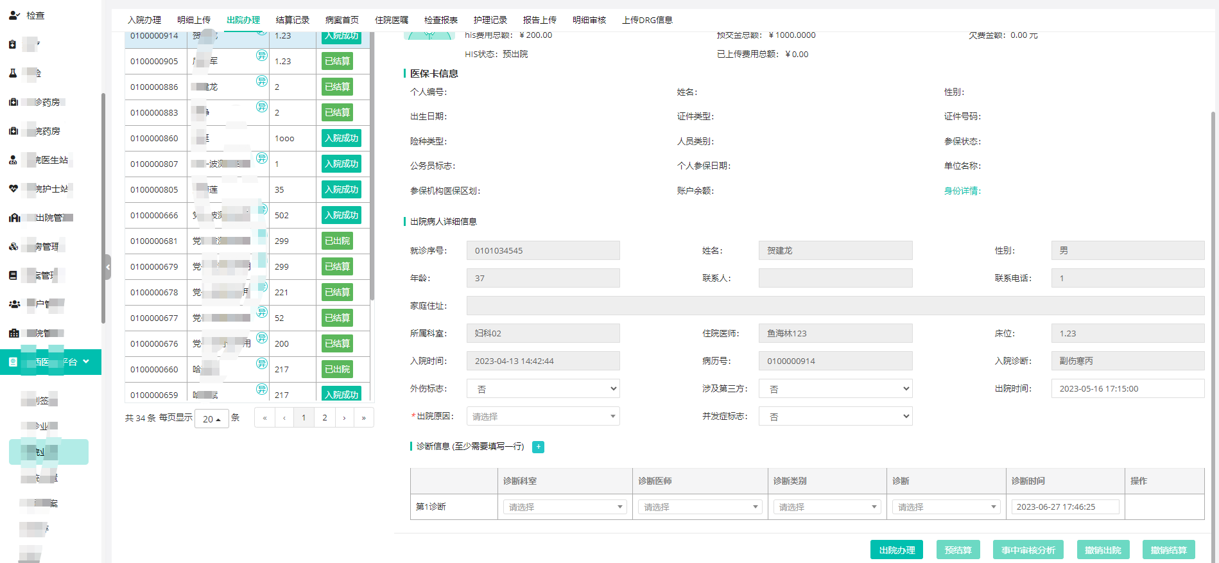Click the sidebar collapse arrow handle
1219x563 pixels.
[x=108, y=267]
